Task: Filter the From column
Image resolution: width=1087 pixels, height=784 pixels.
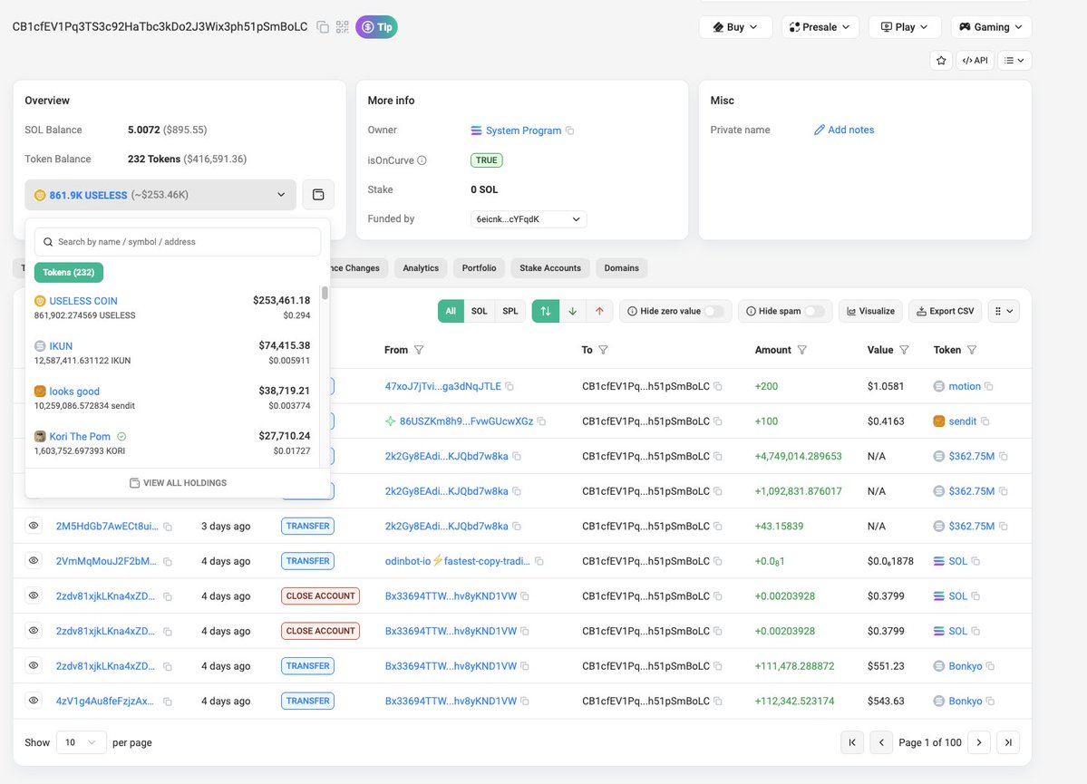Action: coord(419,350)
